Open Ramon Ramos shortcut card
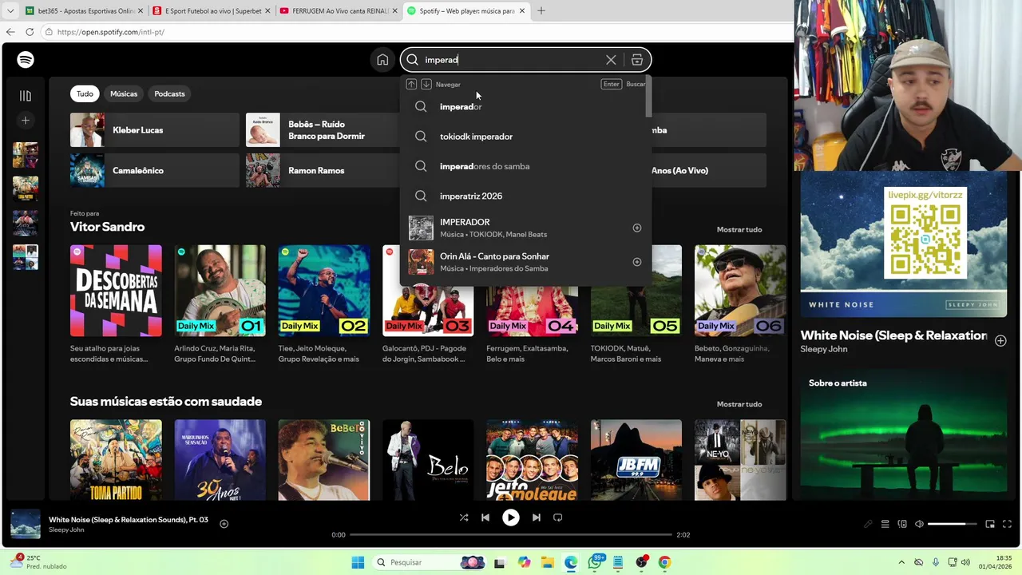1022x575 pixels. 323,170
